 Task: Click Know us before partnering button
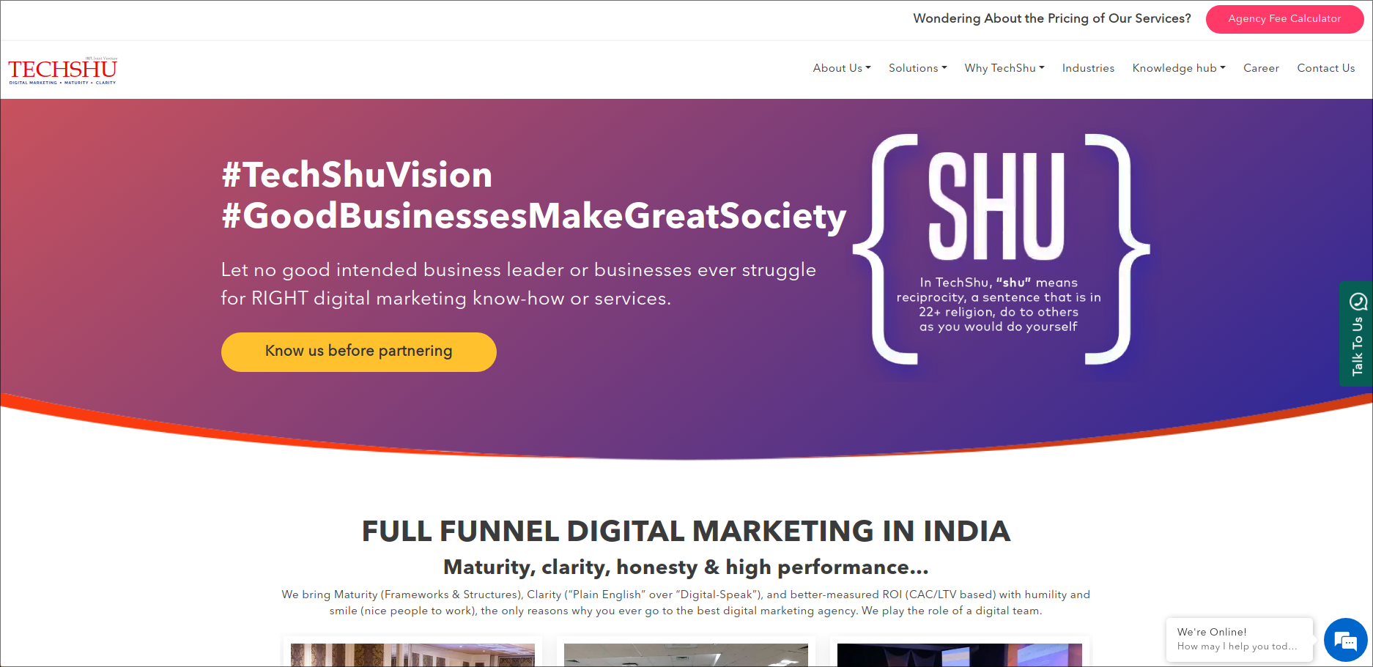(x=359, y=351)
